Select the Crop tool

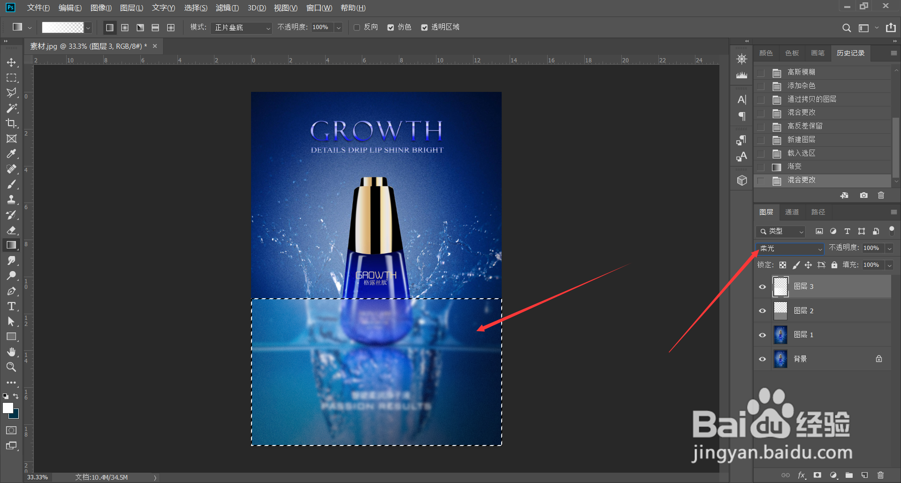tap(11, 123)
